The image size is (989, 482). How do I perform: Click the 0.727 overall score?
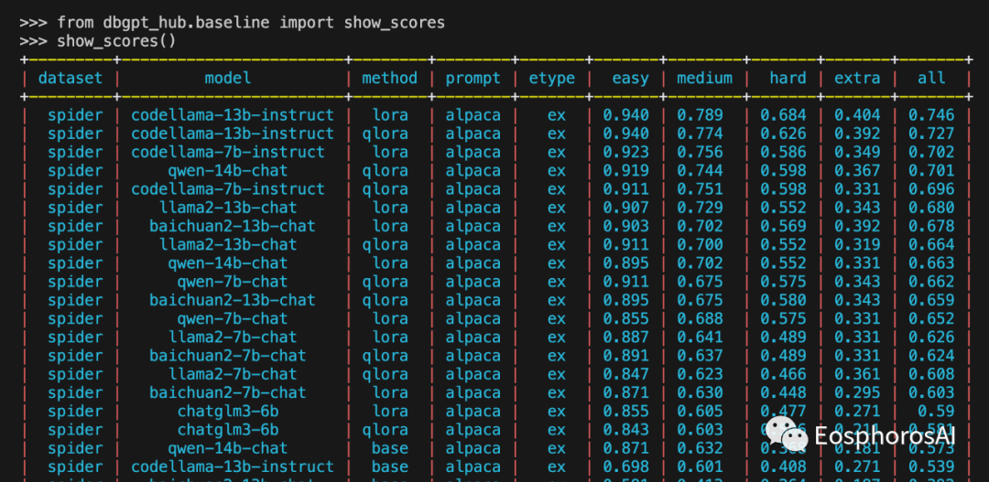click(x=931, y=134)
